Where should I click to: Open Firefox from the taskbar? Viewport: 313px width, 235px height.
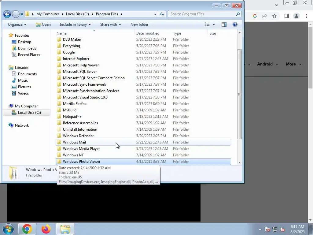[46, 229]
